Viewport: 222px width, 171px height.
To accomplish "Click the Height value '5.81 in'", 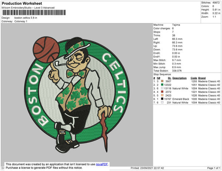I will pos(216,10).
